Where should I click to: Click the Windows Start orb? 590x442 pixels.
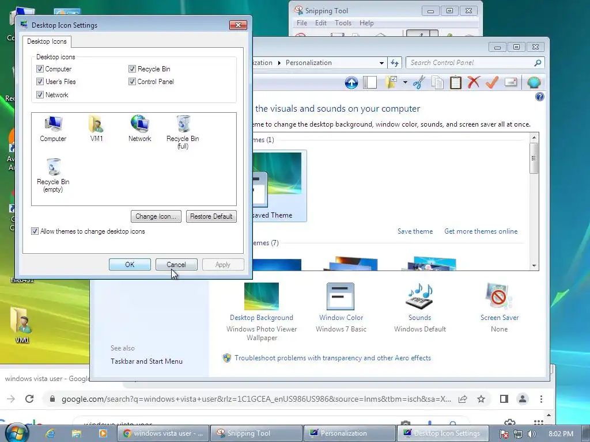[16, 433]
